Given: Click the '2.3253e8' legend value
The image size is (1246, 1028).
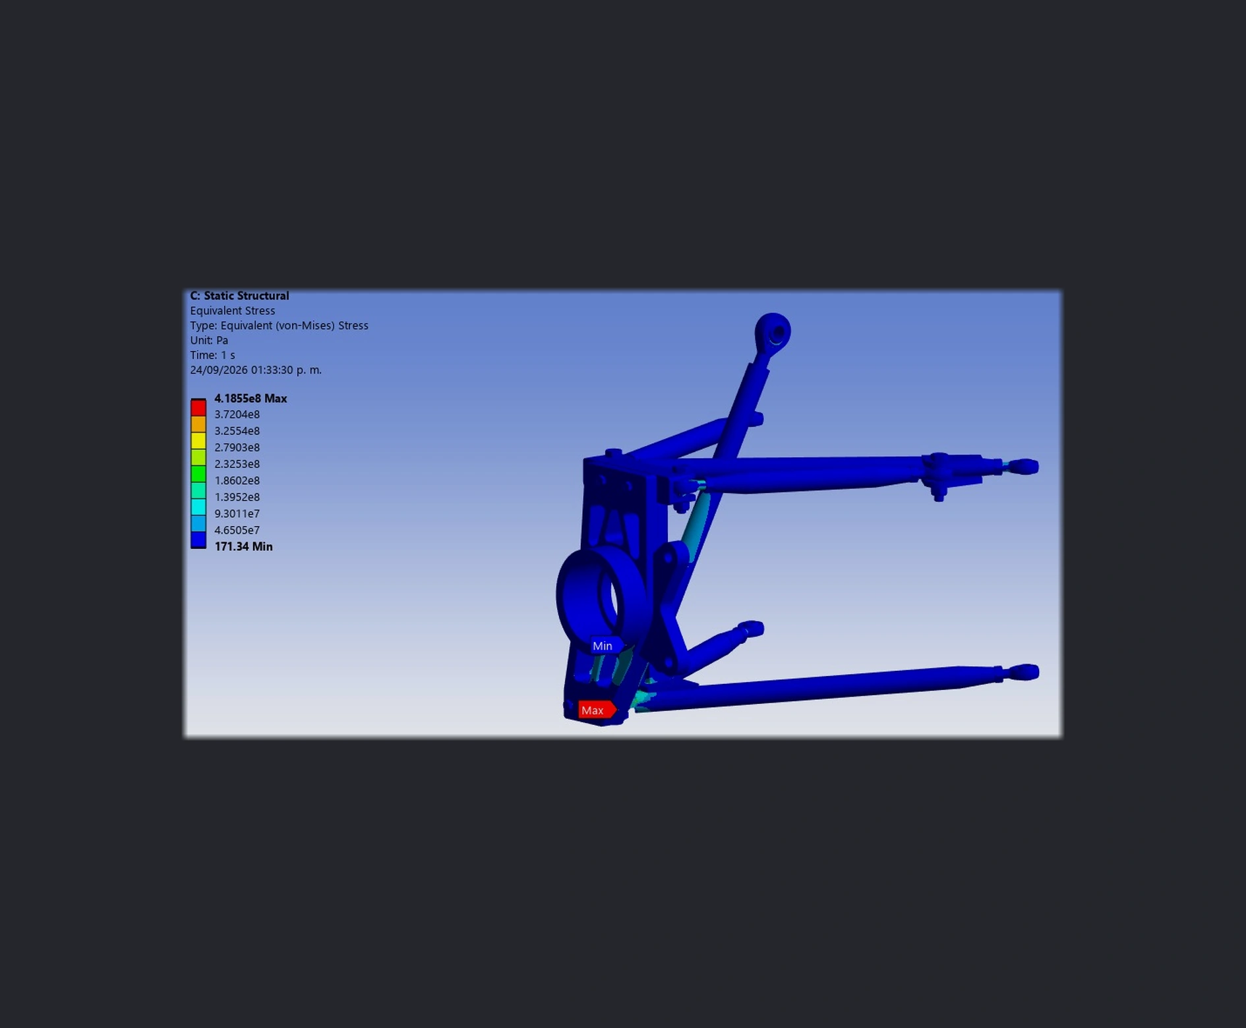Looking at the screenshot, I should coord(237,464).
